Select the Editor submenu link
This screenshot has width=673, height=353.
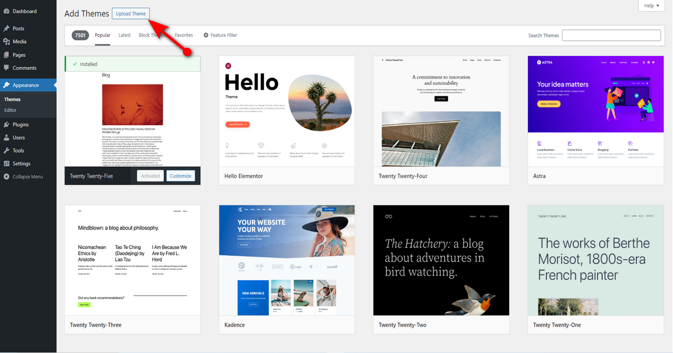(11, 110)
